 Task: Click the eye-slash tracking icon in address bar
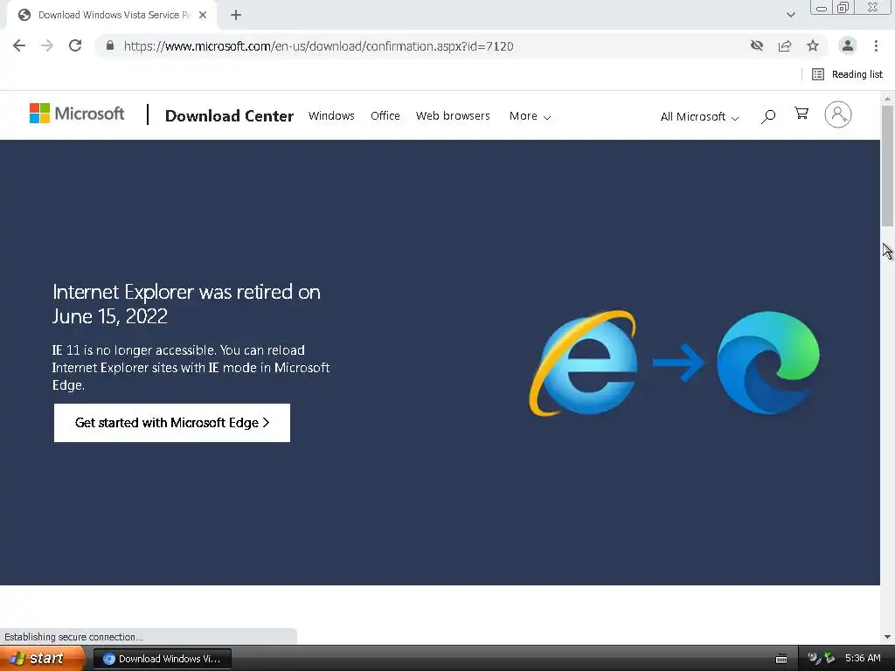point(757,45)
